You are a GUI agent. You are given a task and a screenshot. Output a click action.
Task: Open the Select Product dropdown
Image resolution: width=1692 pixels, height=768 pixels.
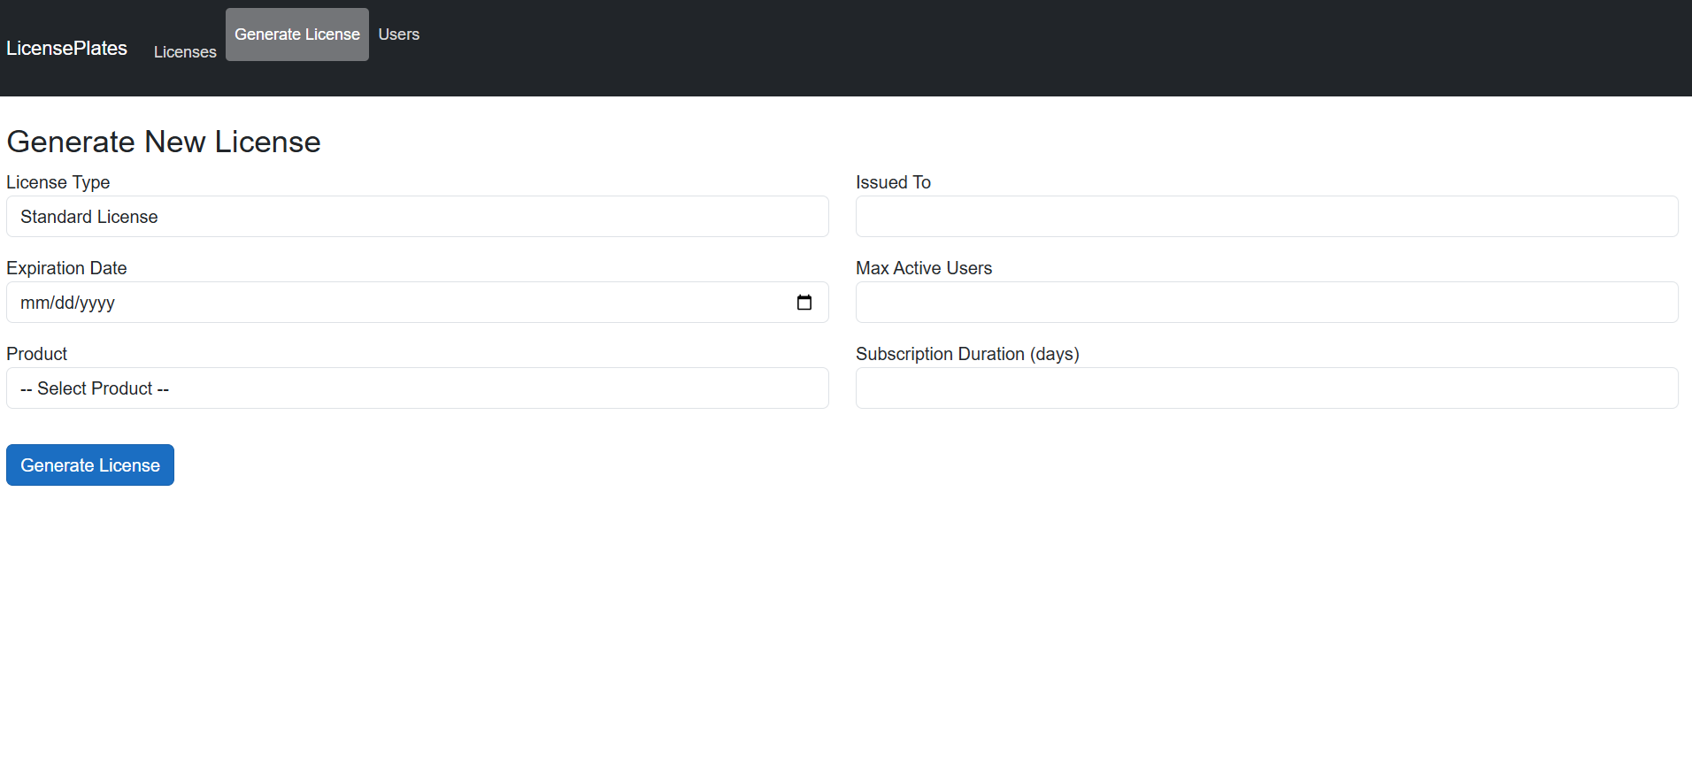417,388
